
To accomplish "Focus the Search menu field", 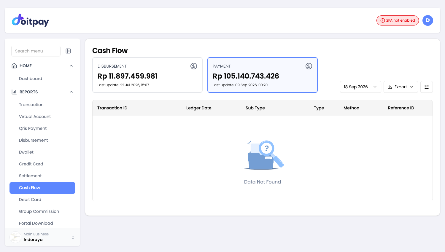I will [x=36, y=51].
